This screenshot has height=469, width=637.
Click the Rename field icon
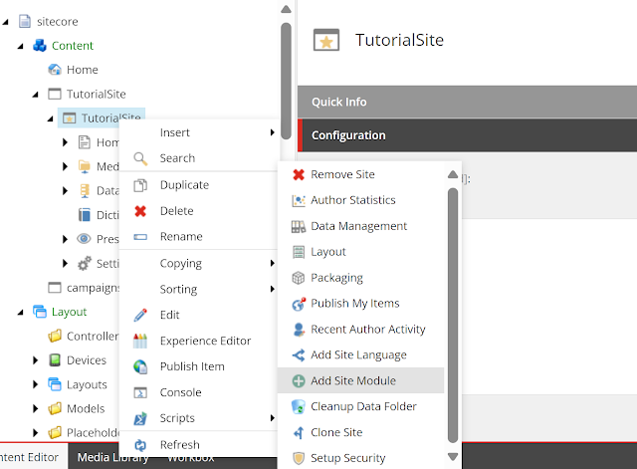click(140, 237)
